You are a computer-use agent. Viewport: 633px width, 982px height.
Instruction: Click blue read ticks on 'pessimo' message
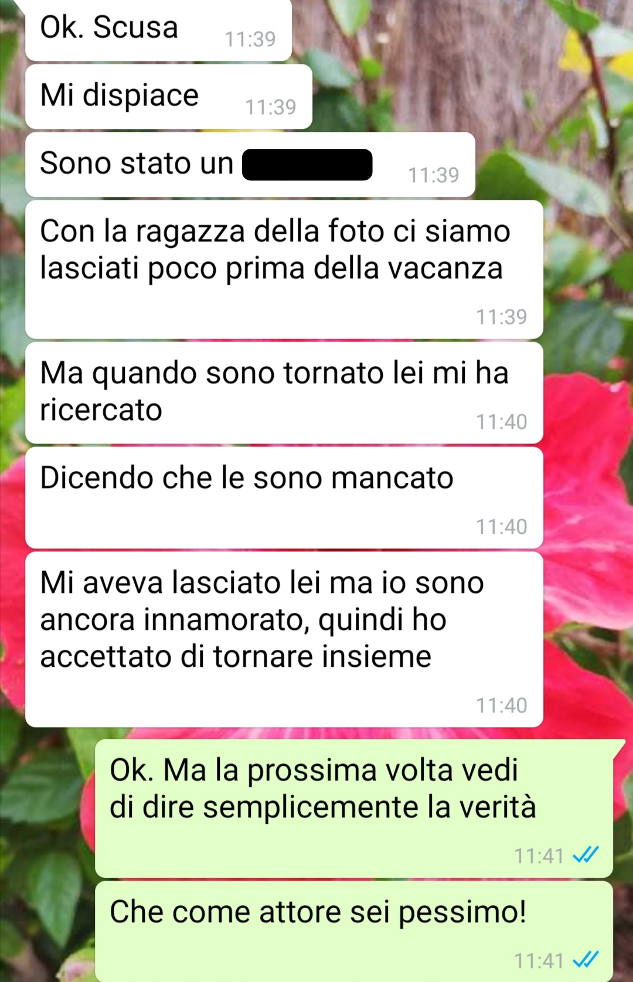pyautogui.click(x=586, y=960)
